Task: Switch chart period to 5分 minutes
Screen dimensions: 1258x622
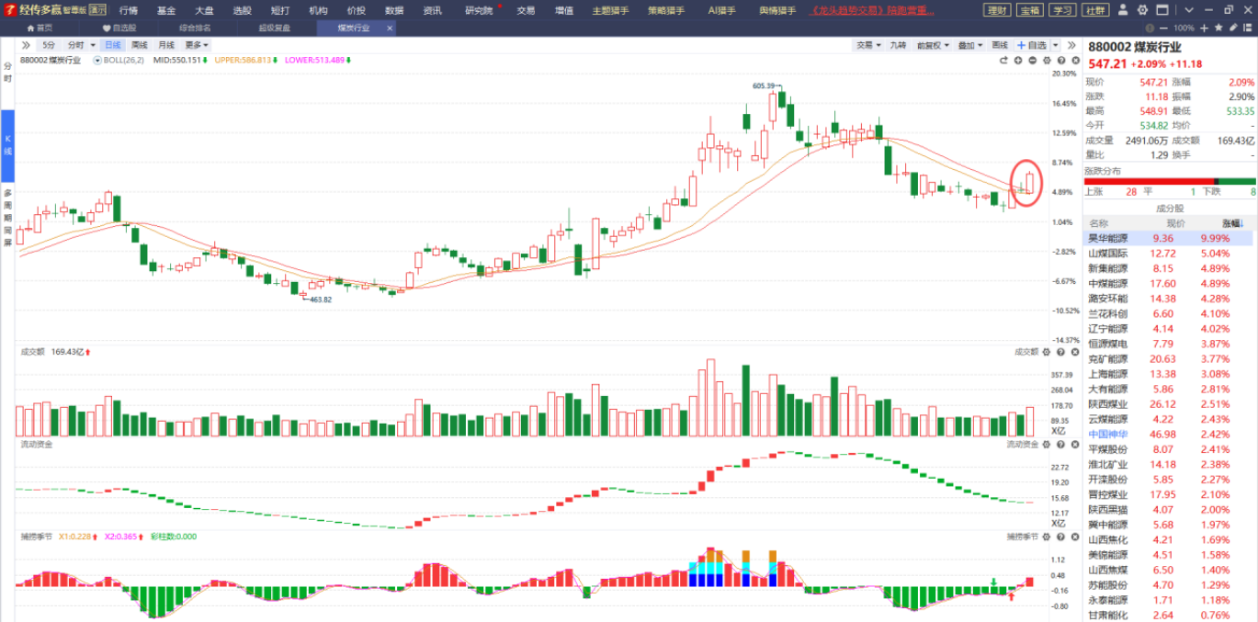Action: click(x=48, y=45)
